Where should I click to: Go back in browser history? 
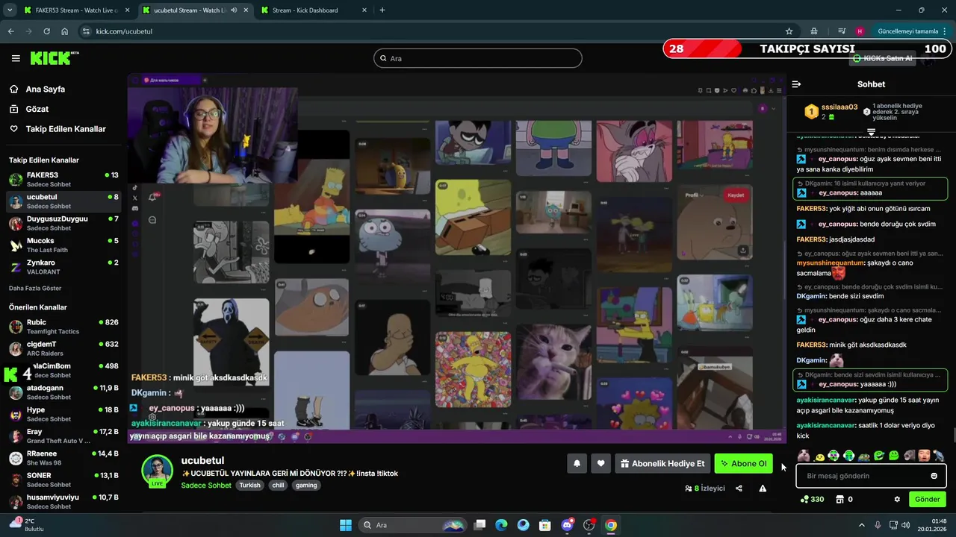tap(10, 31)
